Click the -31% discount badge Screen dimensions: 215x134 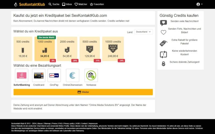[97, 61]
